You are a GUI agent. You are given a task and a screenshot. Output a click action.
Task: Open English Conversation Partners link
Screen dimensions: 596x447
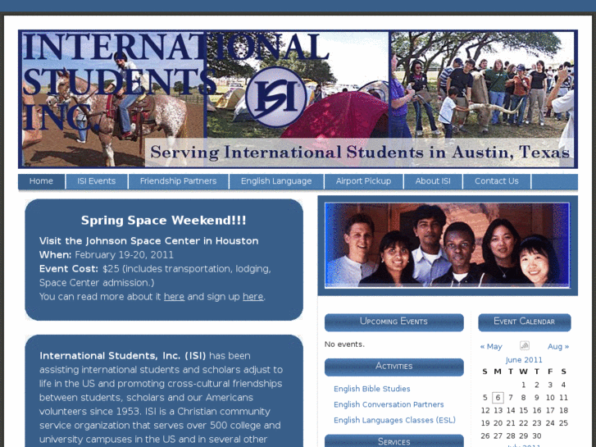389,404
